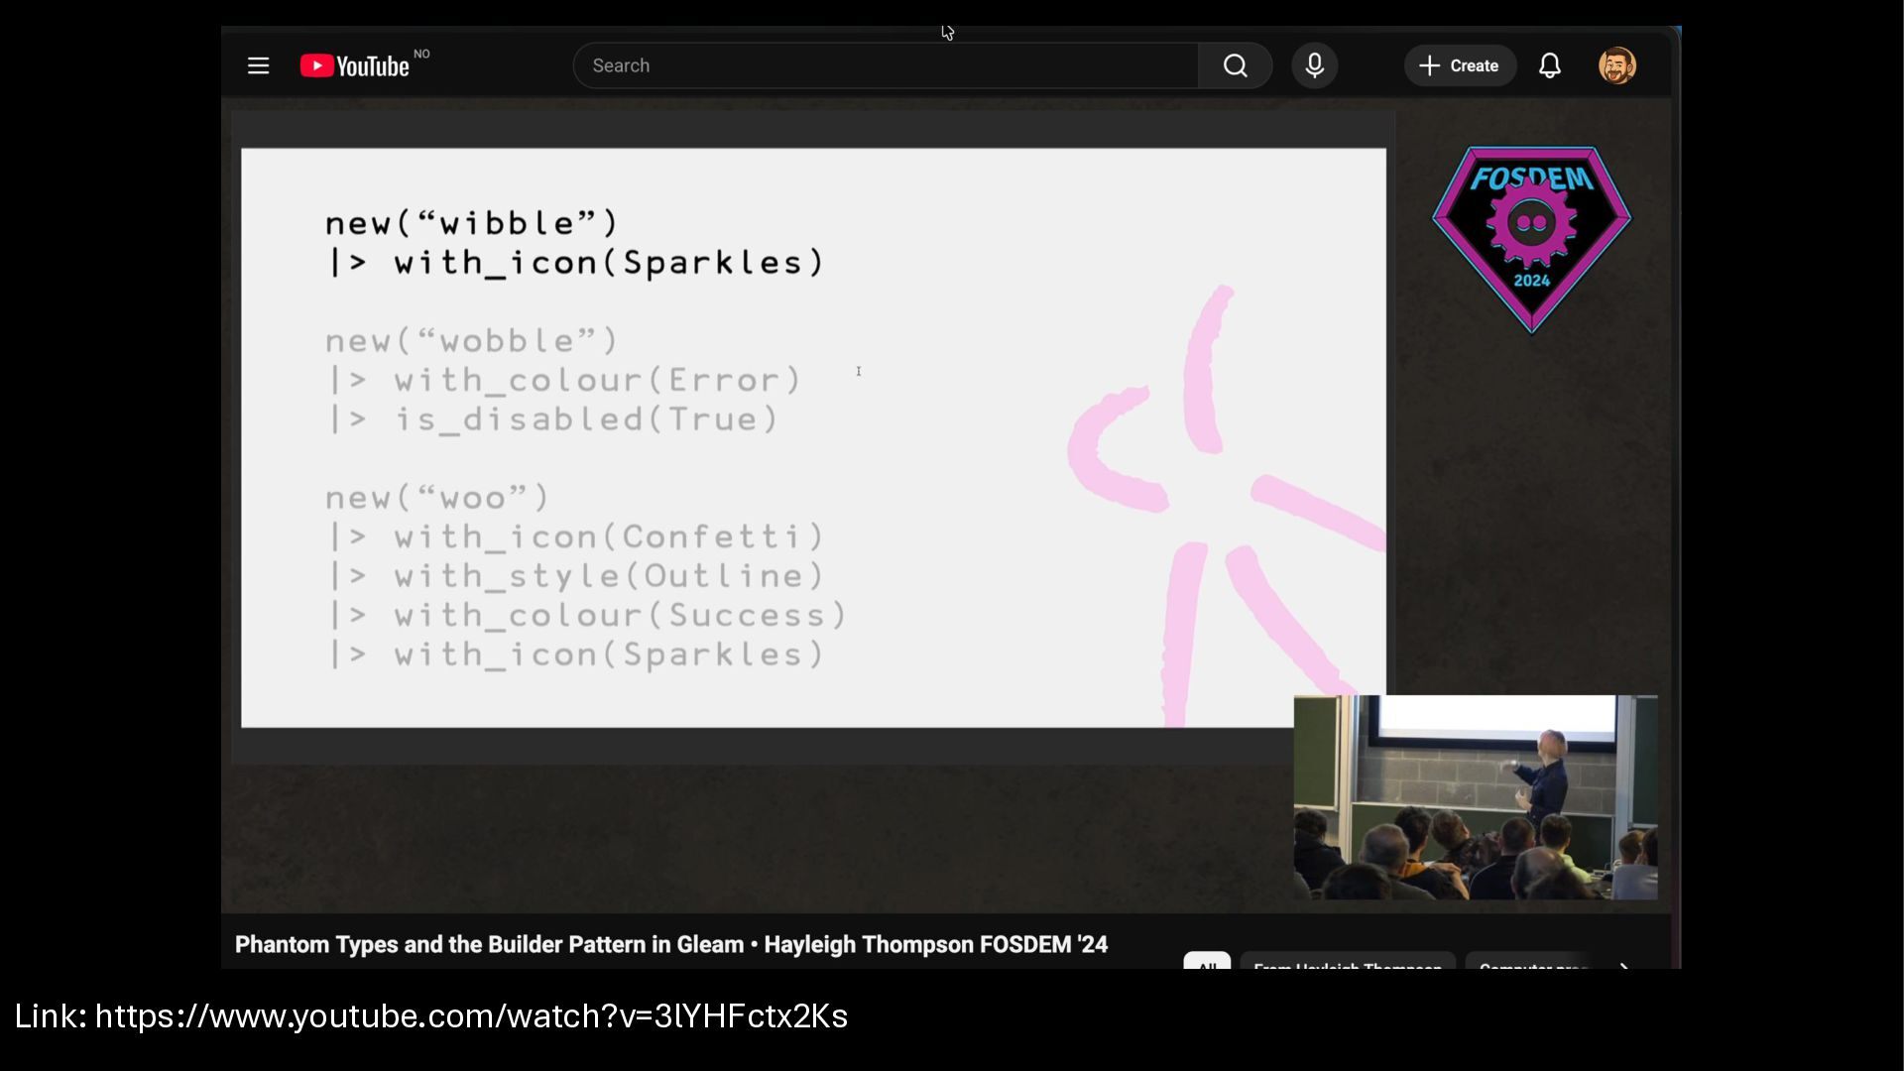Open the notifications bell
The image size is (1904, 1071).
1549,66
